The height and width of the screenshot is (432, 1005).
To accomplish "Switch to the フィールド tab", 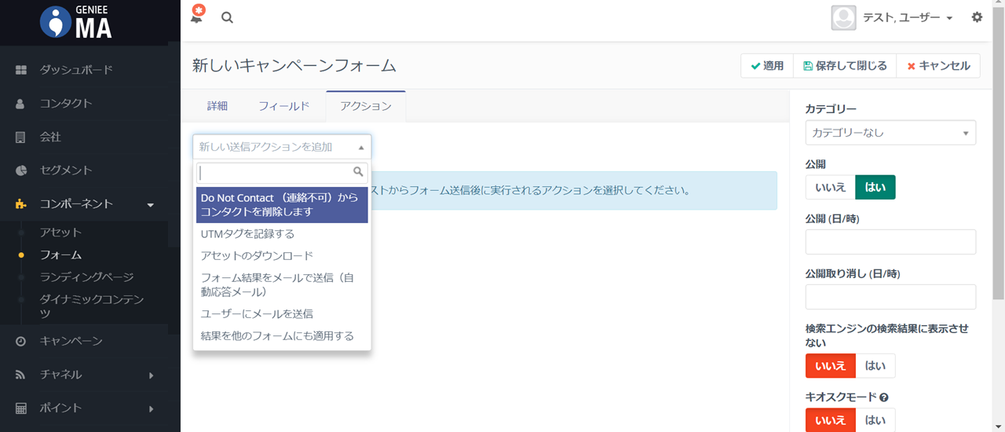I will click(283, 106).
